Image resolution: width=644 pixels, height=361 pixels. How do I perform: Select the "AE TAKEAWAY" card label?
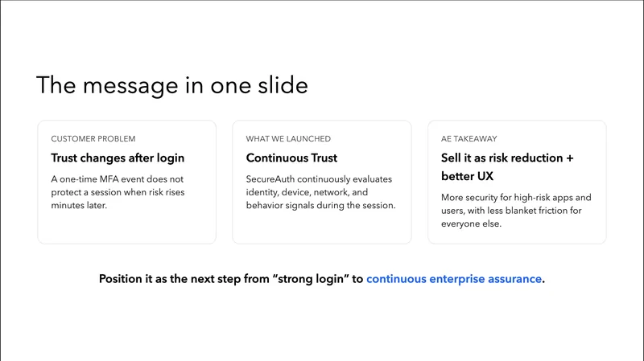[x=469, y=139]
